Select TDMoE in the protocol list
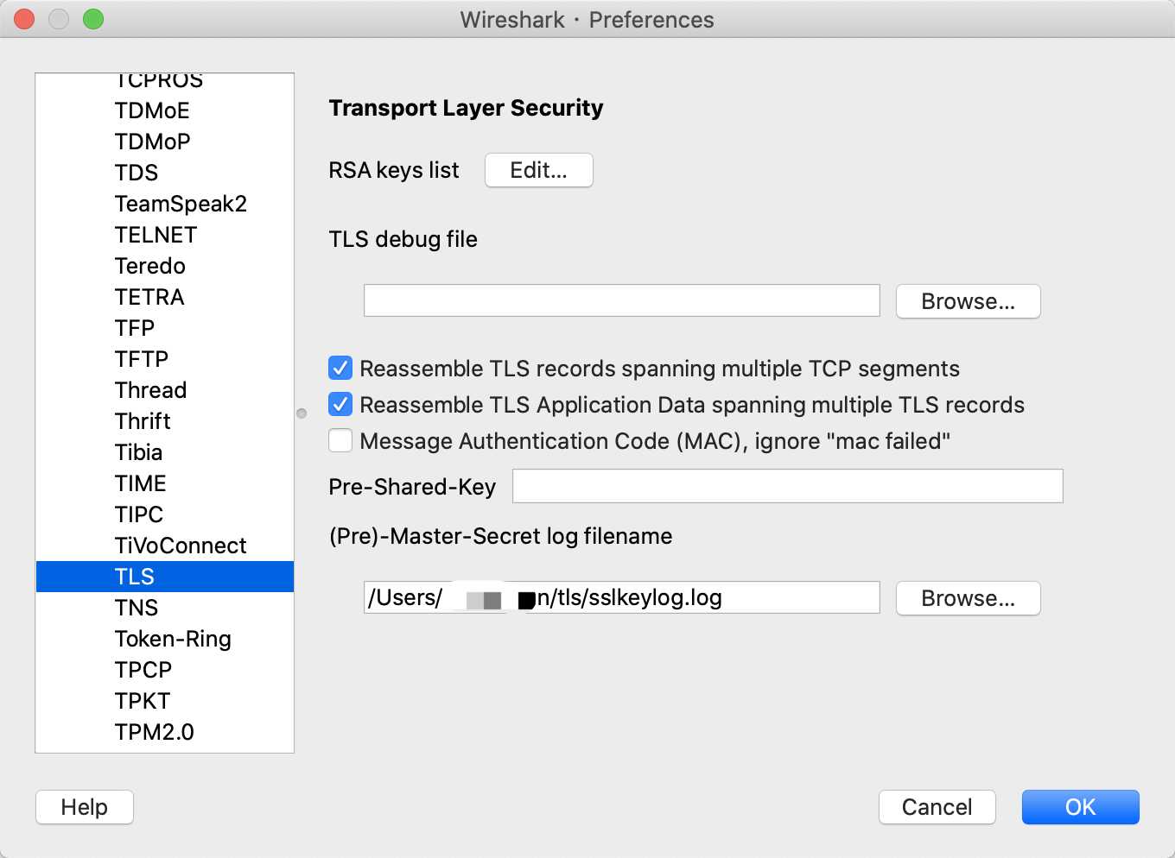1175x858 pixels. coord(164,110)
